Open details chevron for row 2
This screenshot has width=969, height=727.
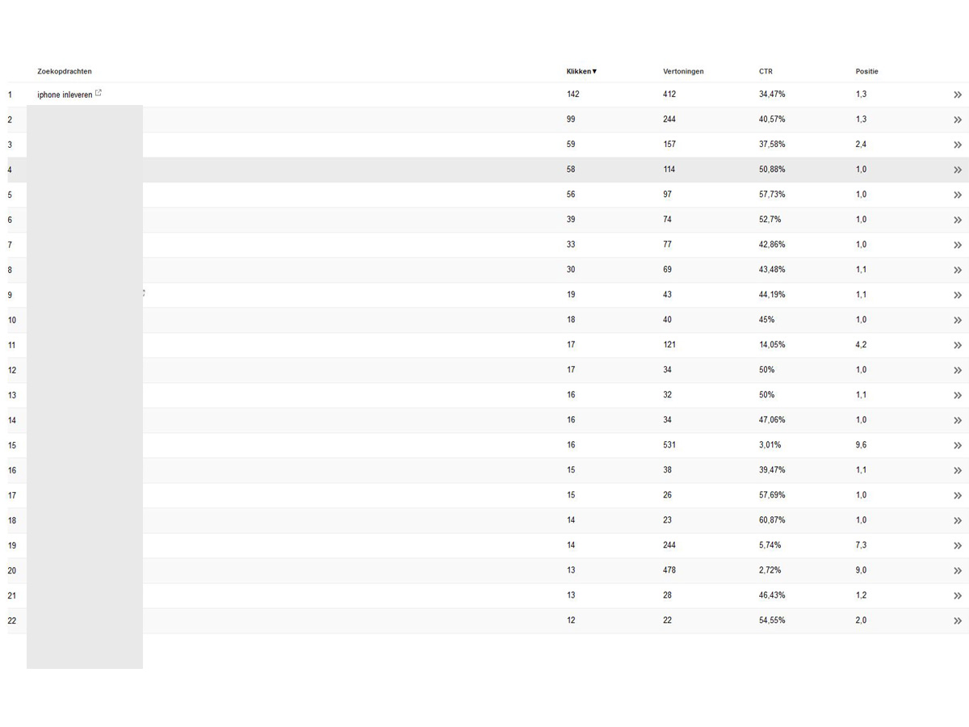point(958,120)
